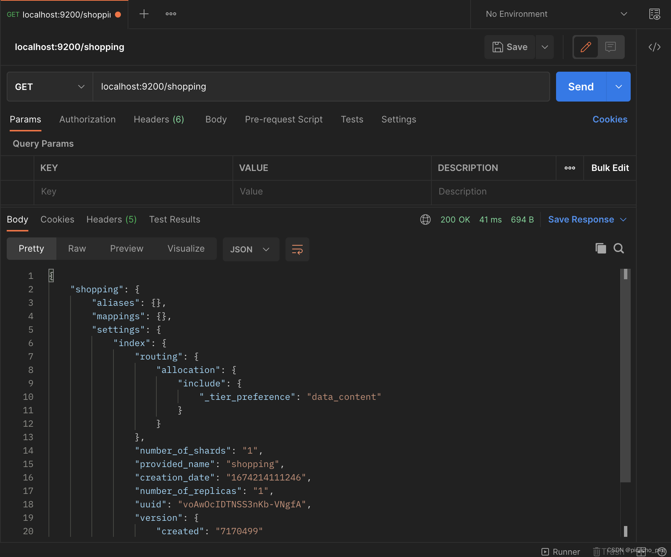Image resolution: width=671 pixels, height=557 pixels.
Task: Click the request URL input field
Action: pyautogui.click(x=321, y=87)
